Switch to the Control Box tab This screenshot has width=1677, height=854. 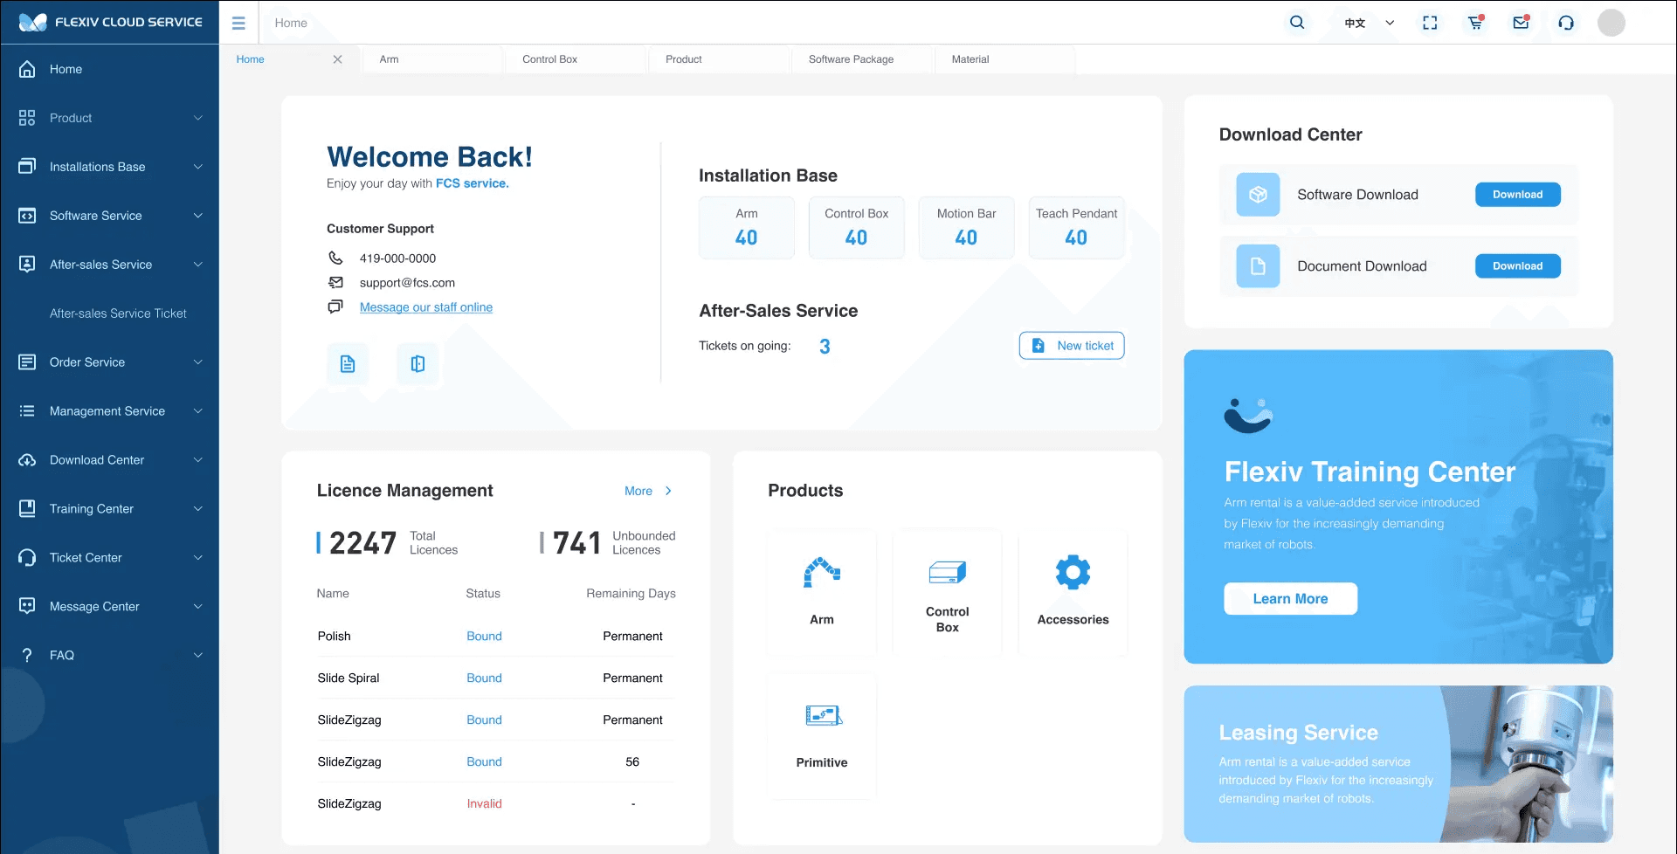pos(576,59)
